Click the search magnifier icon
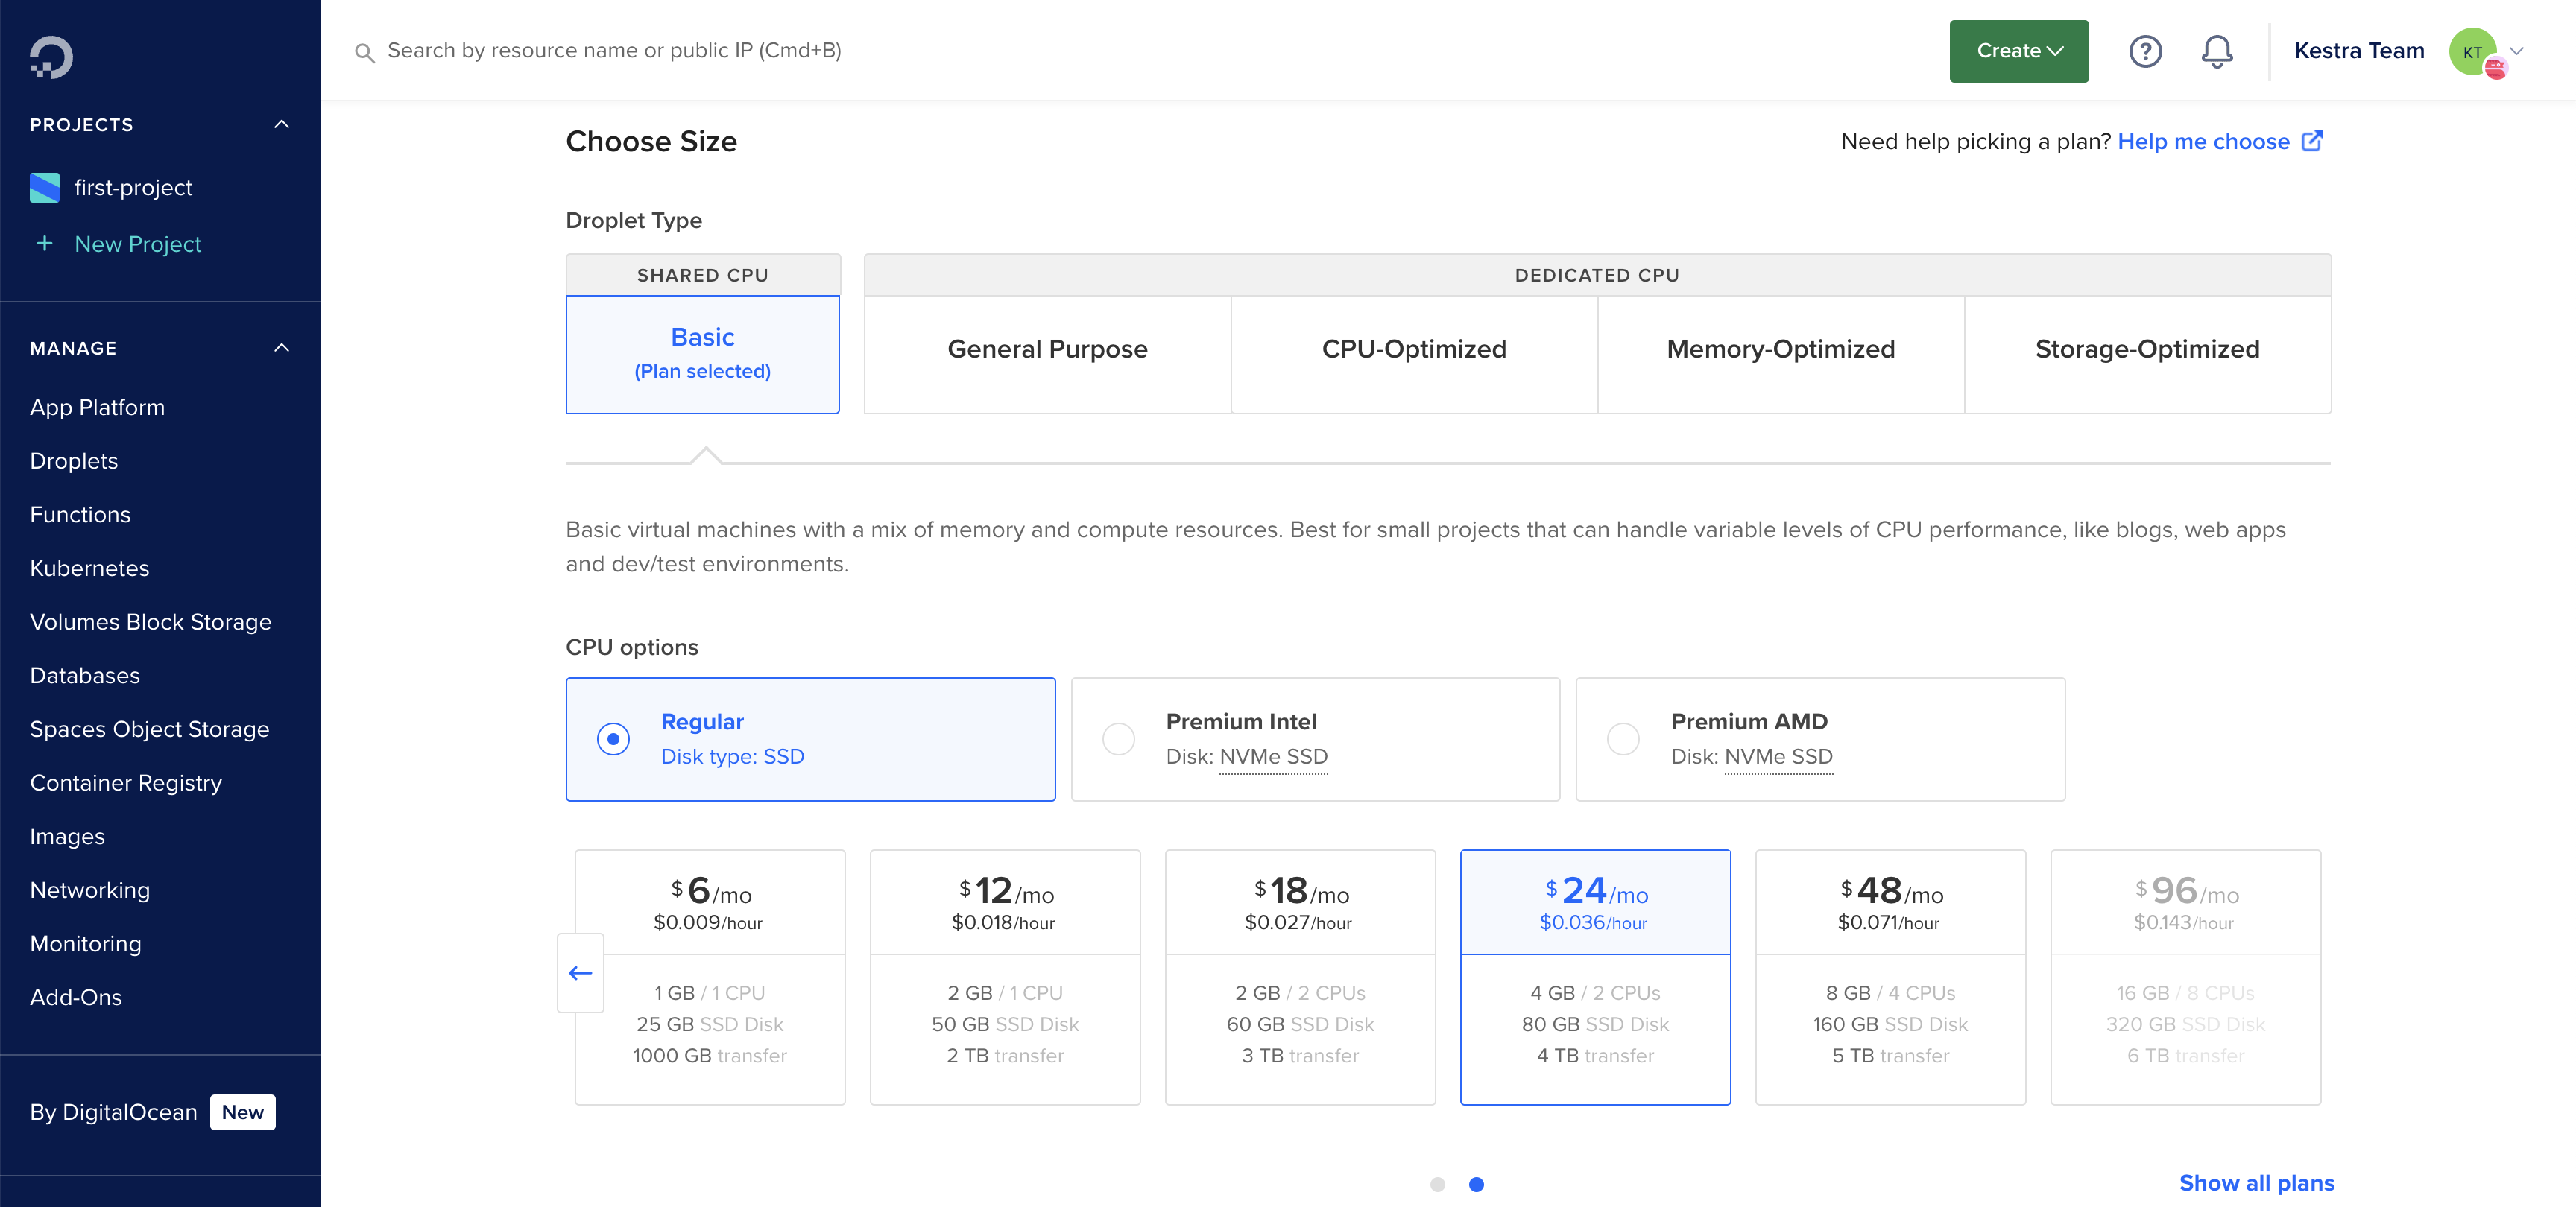2576x1207 pixels. pyautogui.click(x=364, y=52)
